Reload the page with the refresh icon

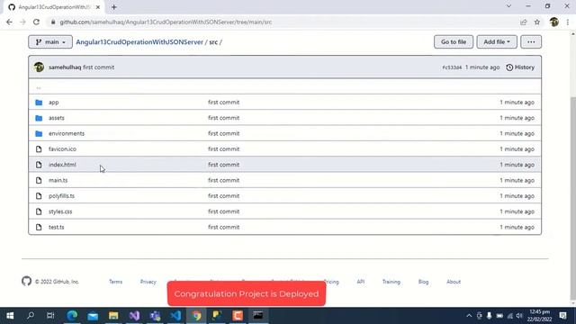coord(36,22)
